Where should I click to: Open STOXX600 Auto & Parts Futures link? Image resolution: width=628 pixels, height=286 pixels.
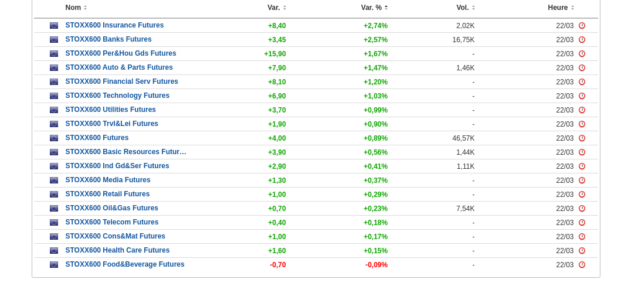119,67
